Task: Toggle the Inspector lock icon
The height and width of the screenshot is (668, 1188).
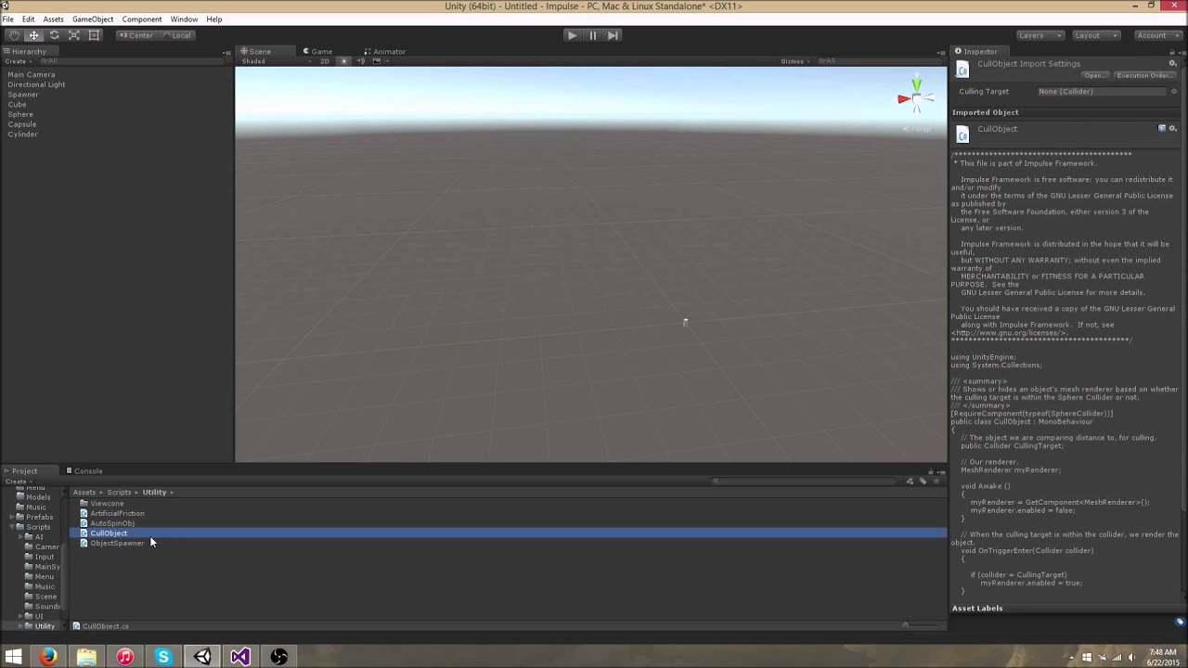Action: click(x=1170, y=51)
